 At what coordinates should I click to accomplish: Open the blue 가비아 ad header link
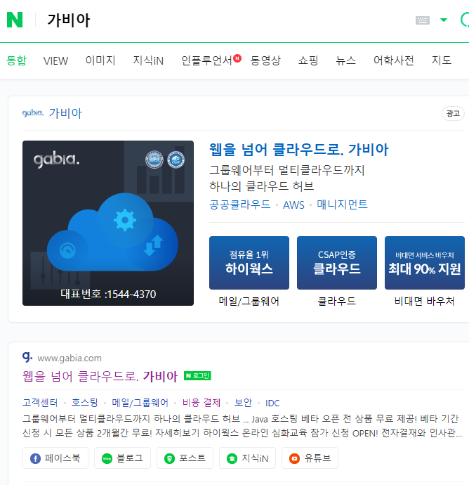[x=65, y=113]
